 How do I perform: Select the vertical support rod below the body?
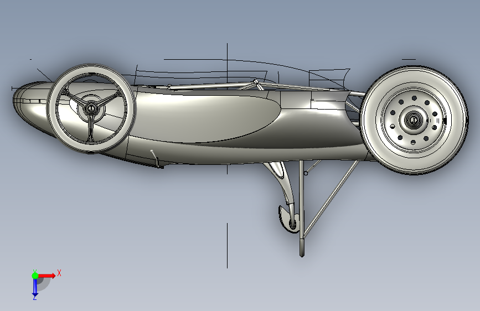pyautogui.click(x=302, y=208)
